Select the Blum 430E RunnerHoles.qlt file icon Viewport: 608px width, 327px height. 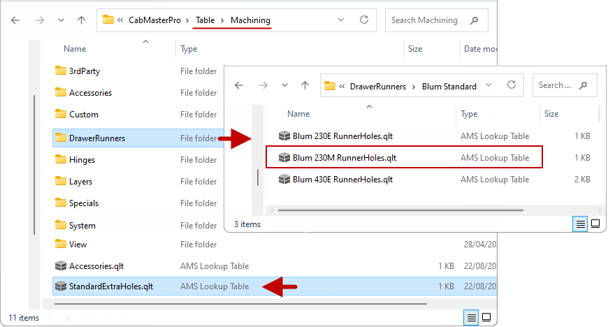pyautogui.click(x=284, y=179)
